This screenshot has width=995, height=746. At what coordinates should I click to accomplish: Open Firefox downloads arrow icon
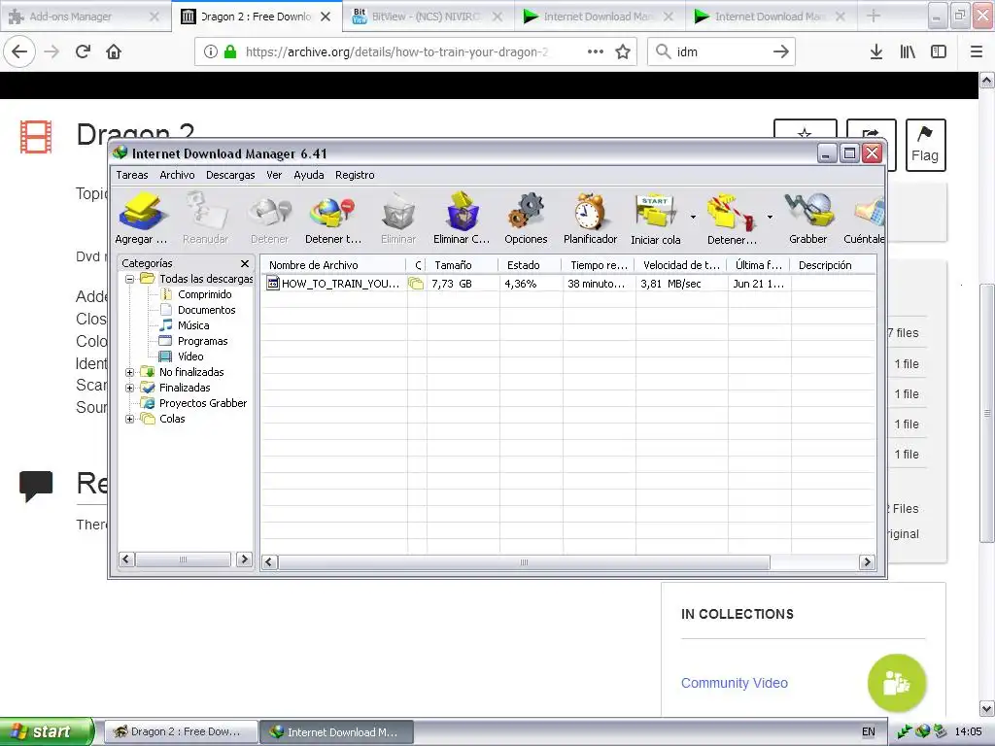(x=876, y=51)
